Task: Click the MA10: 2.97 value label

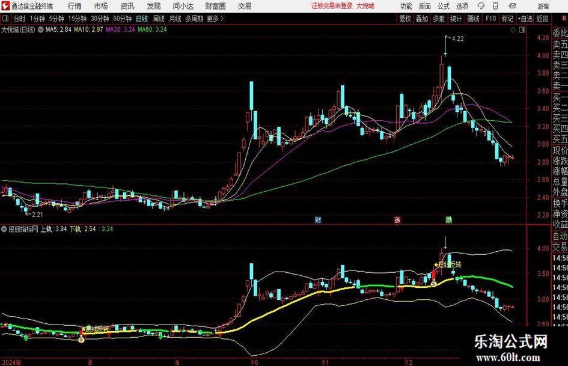Action: tap(88, 29)
